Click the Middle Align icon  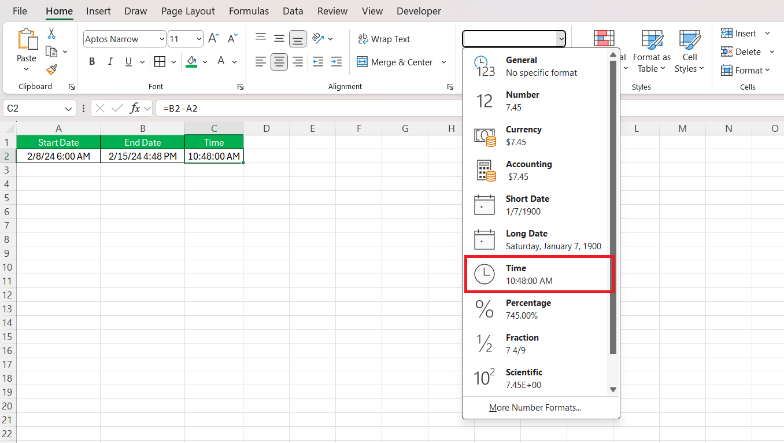(x=279, y=39)
